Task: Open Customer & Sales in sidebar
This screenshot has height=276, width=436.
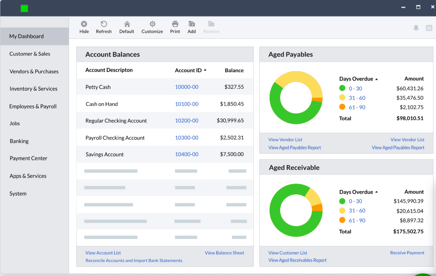Action: point(30,54)
